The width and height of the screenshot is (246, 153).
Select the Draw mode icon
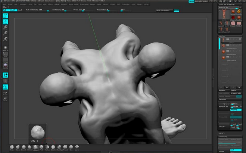[6, 21]
